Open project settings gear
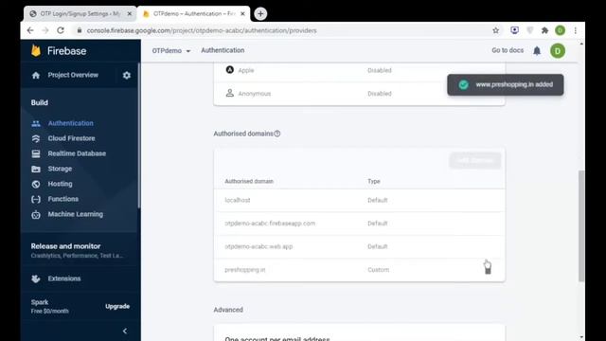 (126, 75)
